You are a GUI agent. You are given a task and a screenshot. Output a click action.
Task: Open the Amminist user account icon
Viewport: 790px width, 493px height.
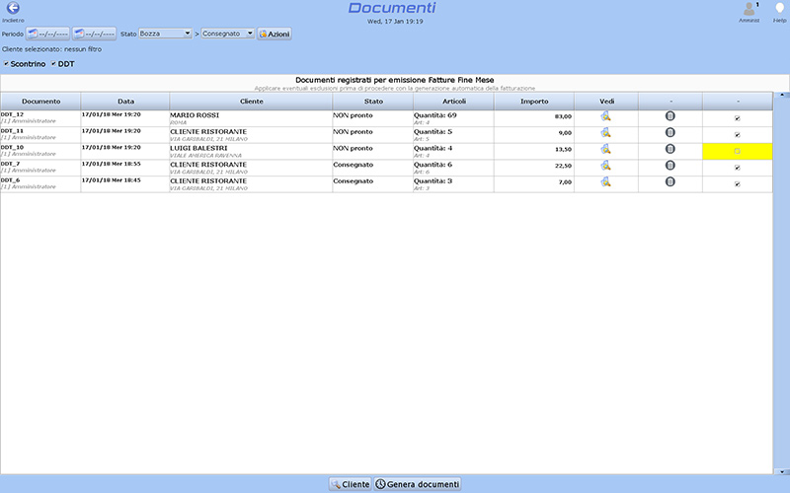pos(750,9)
